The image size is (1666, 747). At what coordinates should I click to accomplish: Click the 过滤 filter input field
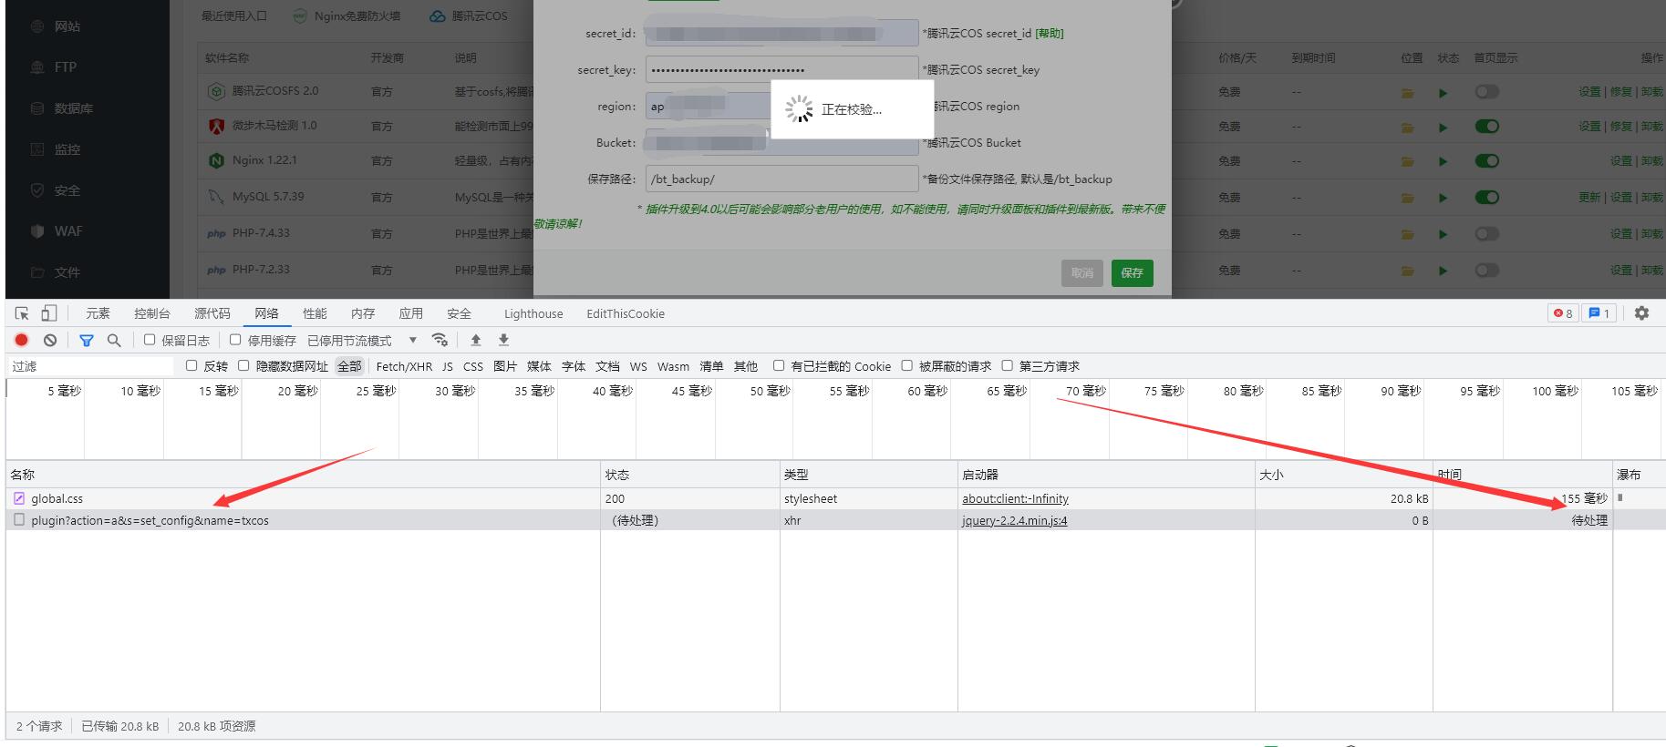point(91,366)
